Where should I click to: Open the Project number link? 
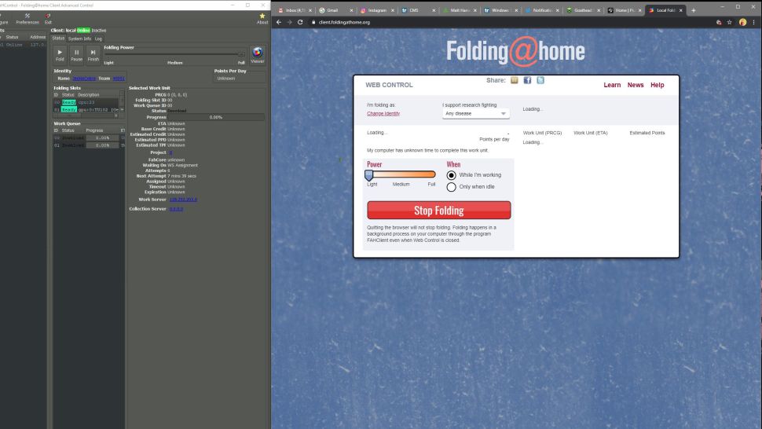tap(170, 152)
